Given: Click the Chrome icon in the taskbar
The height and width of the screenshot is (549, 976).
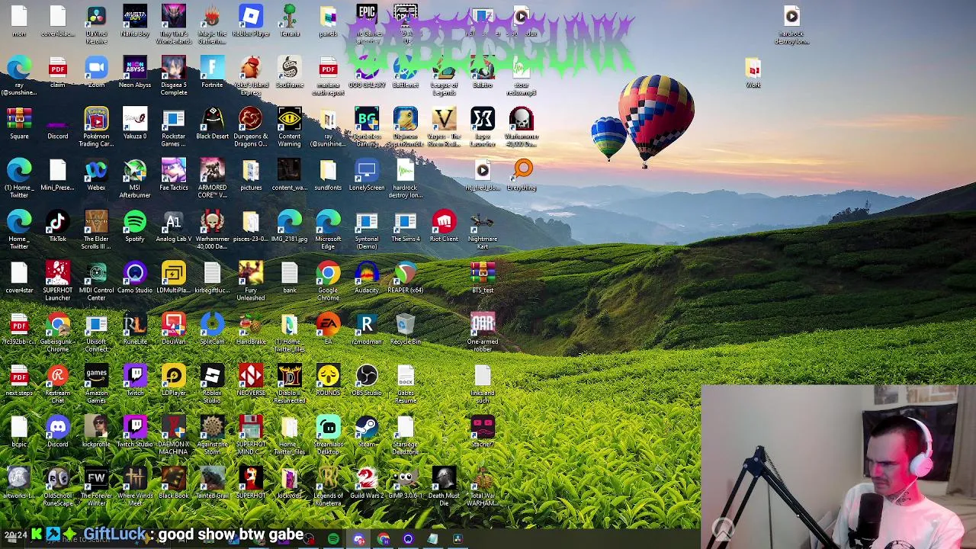Looking at the screenshot, I should pyautogui.click(x=383, y=539).
